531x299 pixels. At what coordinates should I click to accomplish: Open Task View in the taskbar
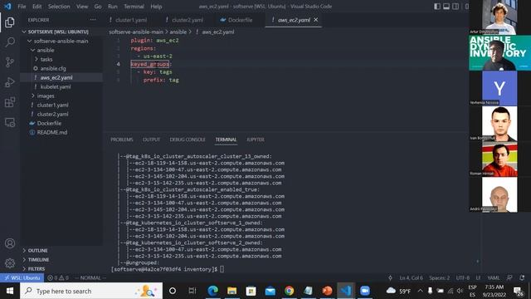[x=192, y=291]
